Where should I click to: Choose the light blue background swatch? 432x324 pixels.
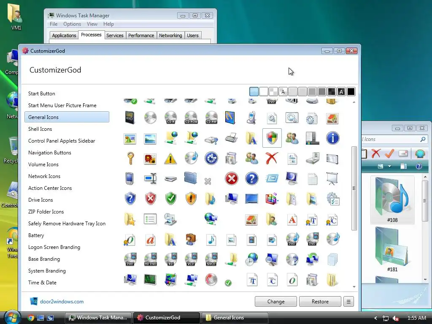coord(254,92)
